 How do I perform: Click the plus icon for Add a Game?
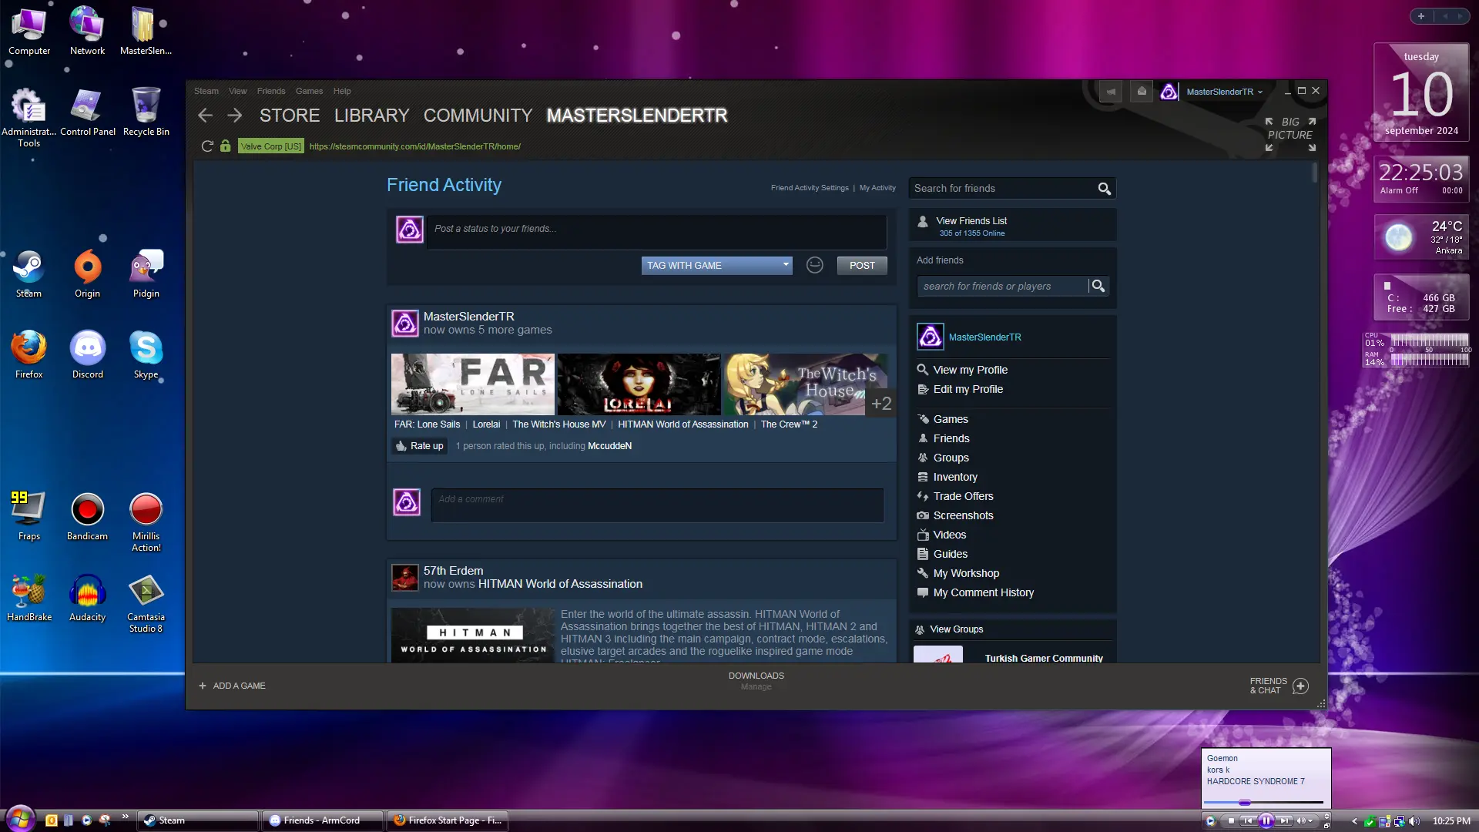(203, 686)
